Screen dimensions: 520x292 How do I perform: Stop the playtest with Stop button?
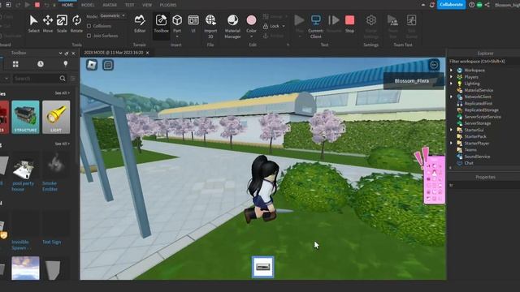pos(349,24)
